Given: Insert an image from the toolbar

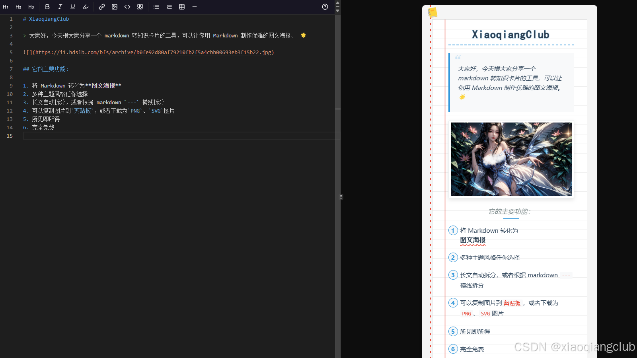Looking at the screenshot, I should (115, 7).
